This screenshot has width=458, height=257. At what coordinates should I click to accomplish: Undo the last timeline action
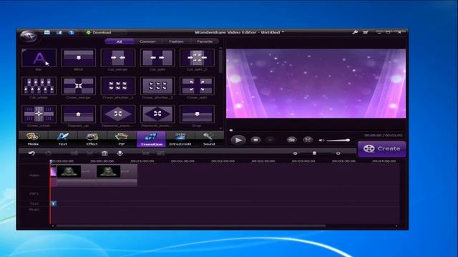[x=31, y=153]
